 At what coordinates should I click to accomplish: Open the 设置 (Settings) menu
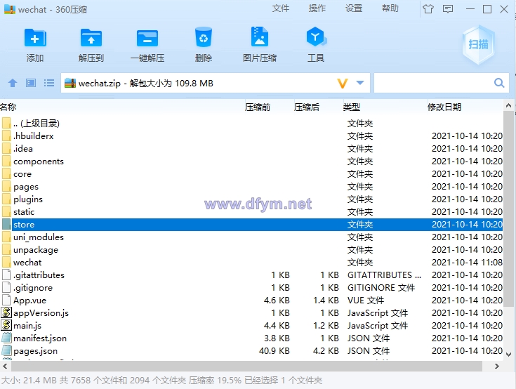[x=354, y=8]
